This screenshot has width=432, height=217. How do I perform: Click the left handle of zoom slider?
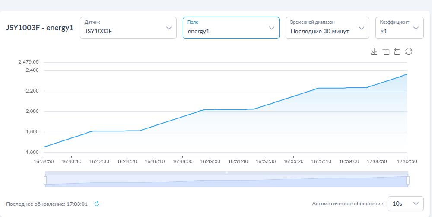(45, 180)
